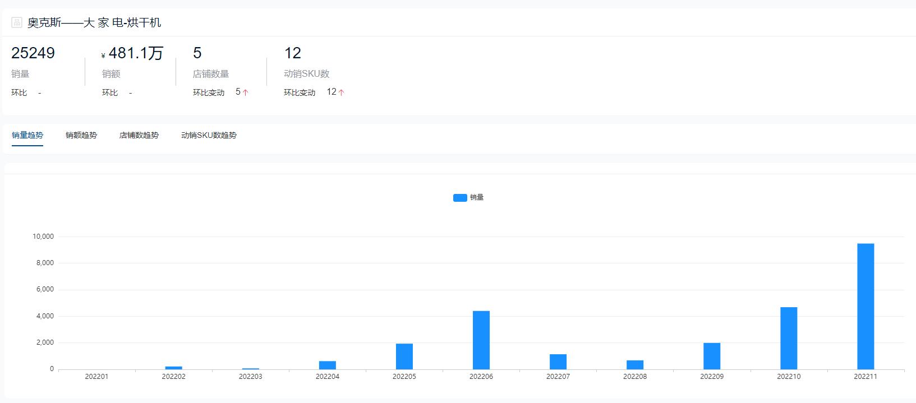Open the 店铺数趋势 tab

tap(139, 135)
